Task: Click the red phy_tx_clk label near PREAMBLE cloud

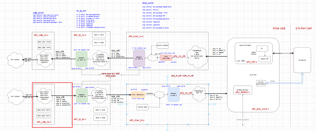Action: click(186, 93)
